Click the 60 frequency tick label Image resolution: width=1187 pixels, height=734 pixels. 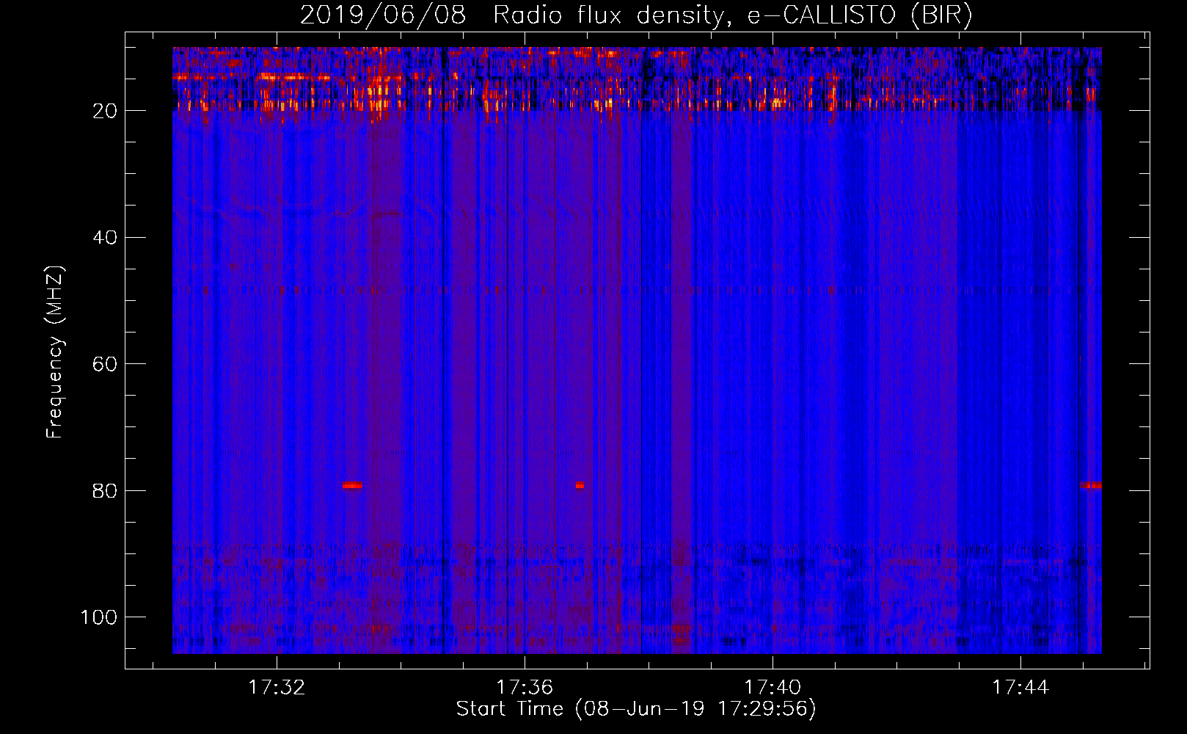(x=106, y=364)
